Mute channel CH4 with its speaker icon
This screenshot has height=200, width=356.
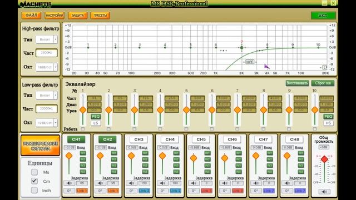click(x=163, y=183)
